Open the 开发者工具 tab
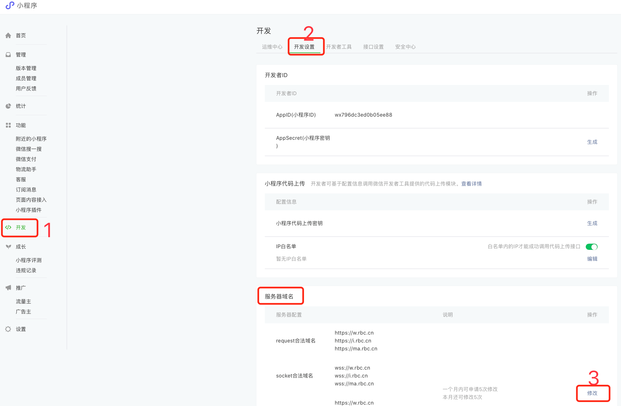621x406 pixels. point(339,47)
